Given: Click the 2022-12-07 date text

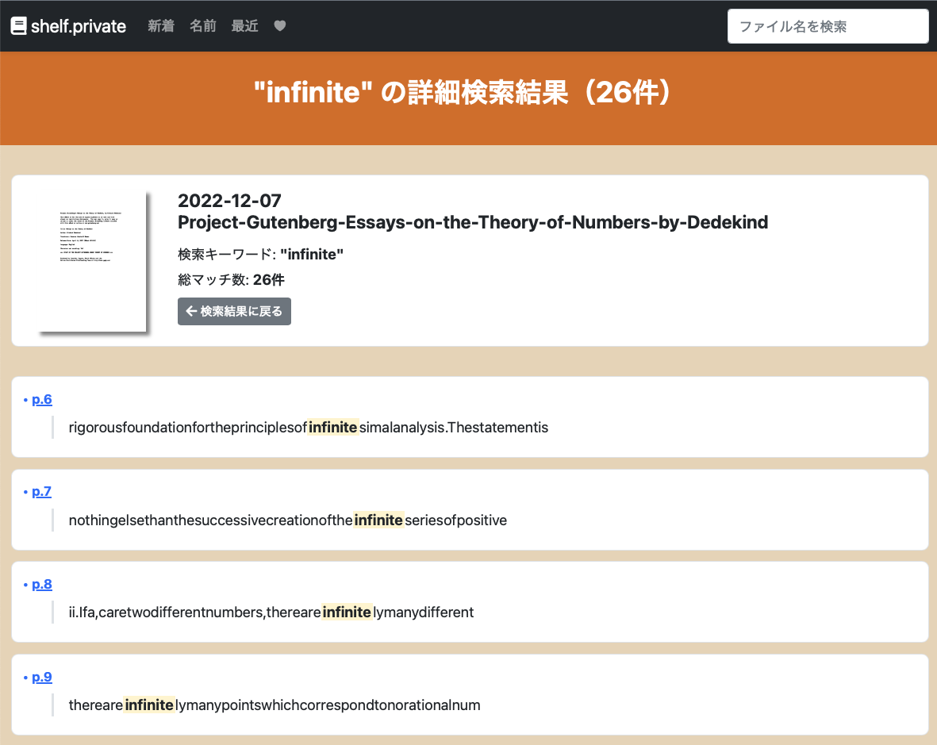Looking at the screenshot, I should coord(229,201).
